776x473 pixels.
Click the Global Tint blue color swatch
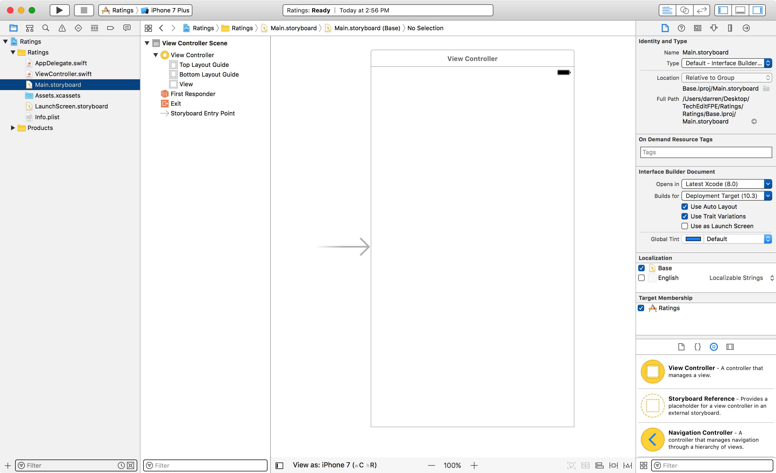pos(693,239)
